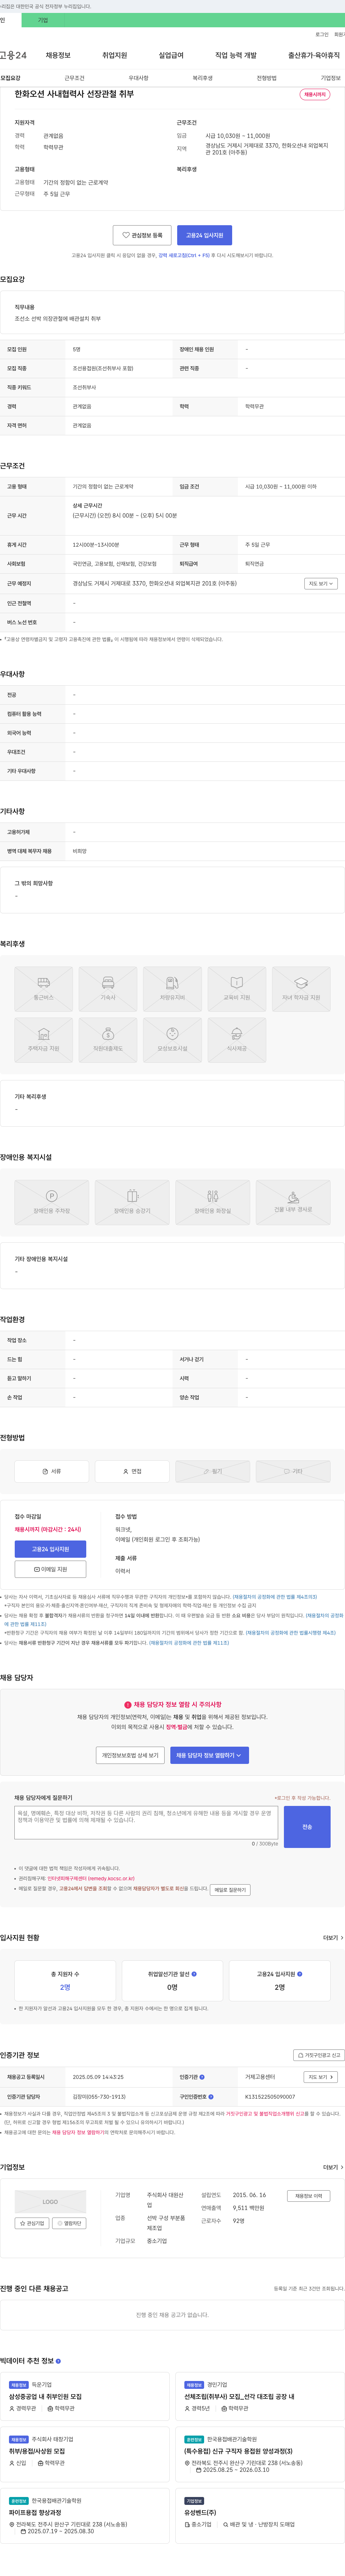
Task: Click the 장애인용 승강기 facility icon
Action: point(132,1202)
